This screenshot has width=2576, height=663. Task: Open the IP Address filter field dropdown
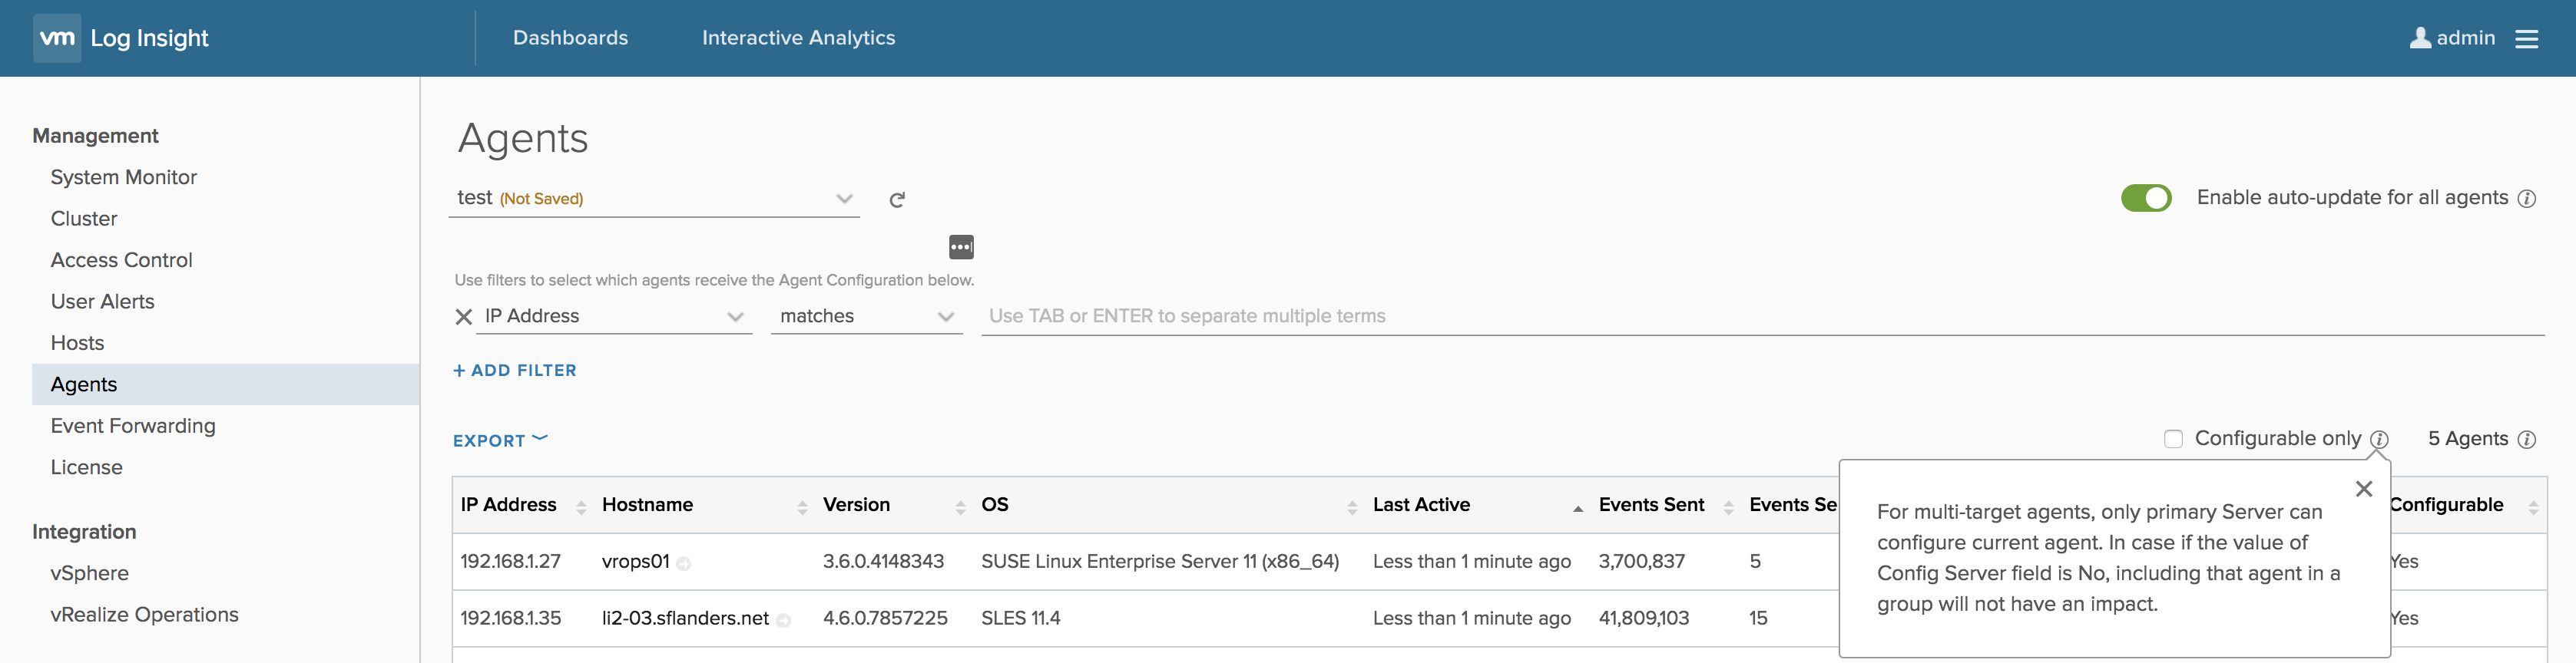(x=735, y=316)
